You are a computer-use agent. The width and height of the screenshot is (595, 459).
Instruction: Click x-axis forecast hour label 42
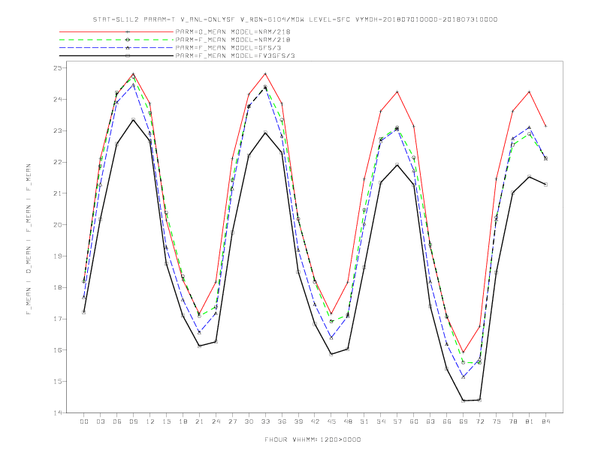(x=315, y=421)
